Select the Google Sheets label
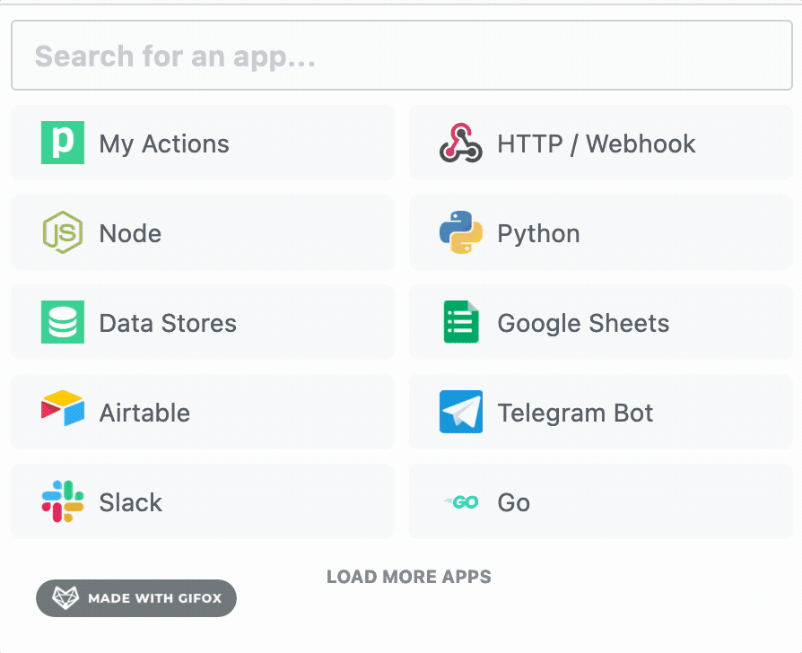Image resolution: width=802 pixels, height=653 pixels. coord(583,324)
